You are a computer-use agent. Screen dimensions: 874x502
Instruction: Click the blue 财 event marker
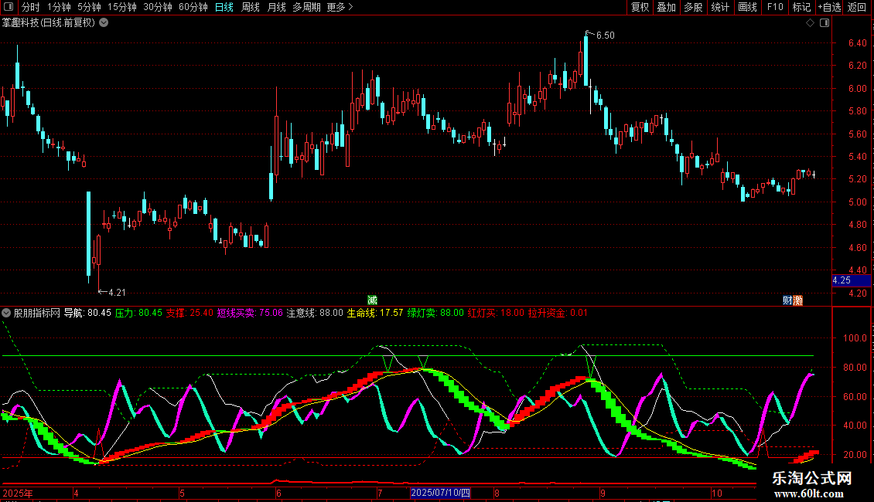pyautogui.click(x=787, y=300)
